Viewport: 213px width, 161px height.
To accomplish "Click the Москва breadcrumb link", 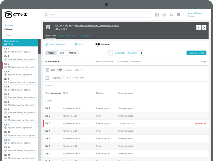I will (69, 25).
